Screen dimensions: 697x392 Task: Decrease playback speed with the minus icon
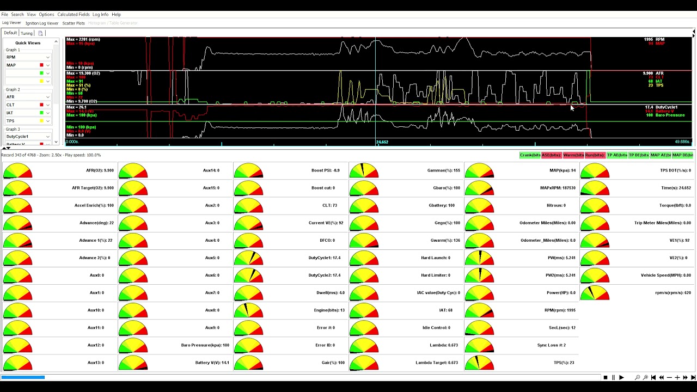pyautogui.click(x=669, y=377)
